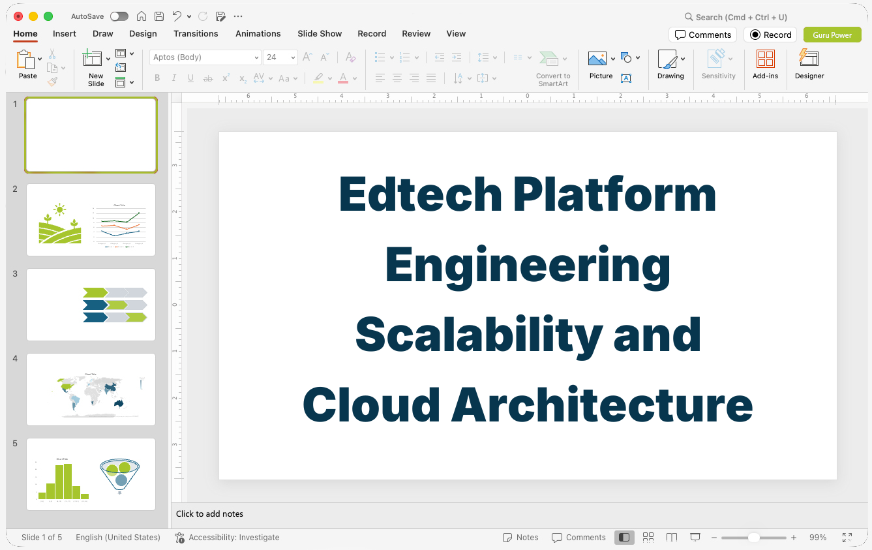Click the Redo icon

pyautogui.click(x=203, y=16)
